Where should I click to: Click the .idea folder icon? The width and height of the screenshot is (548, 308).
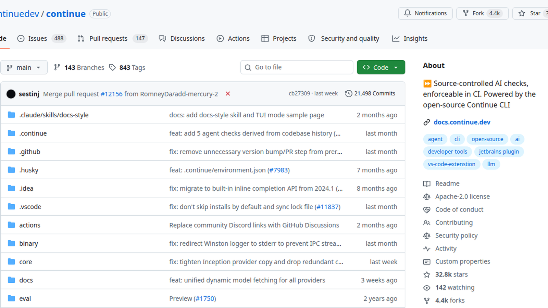click(11, 188)
